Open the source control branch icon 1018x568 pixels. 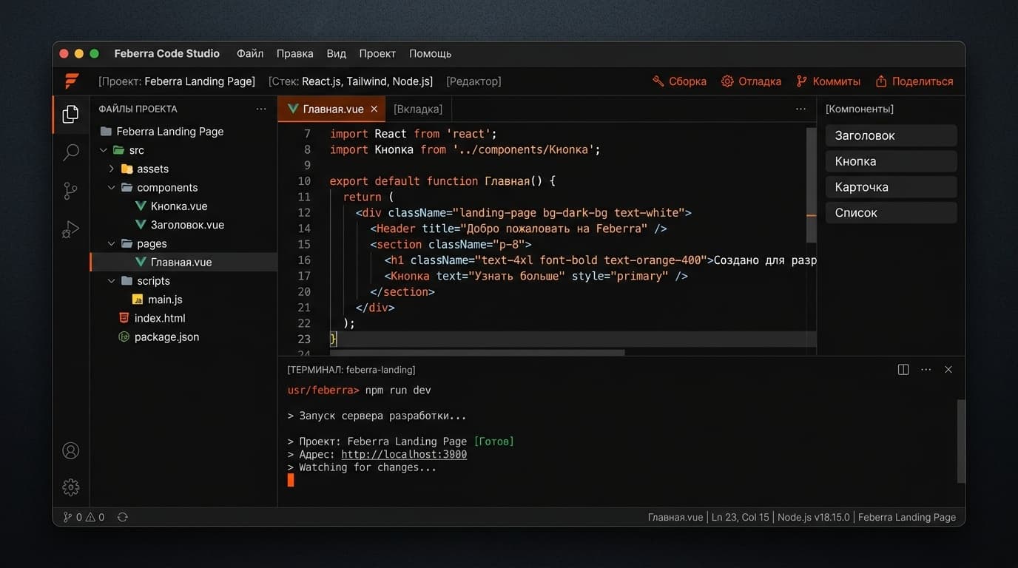pyautogui.click(x=70, y=191)
